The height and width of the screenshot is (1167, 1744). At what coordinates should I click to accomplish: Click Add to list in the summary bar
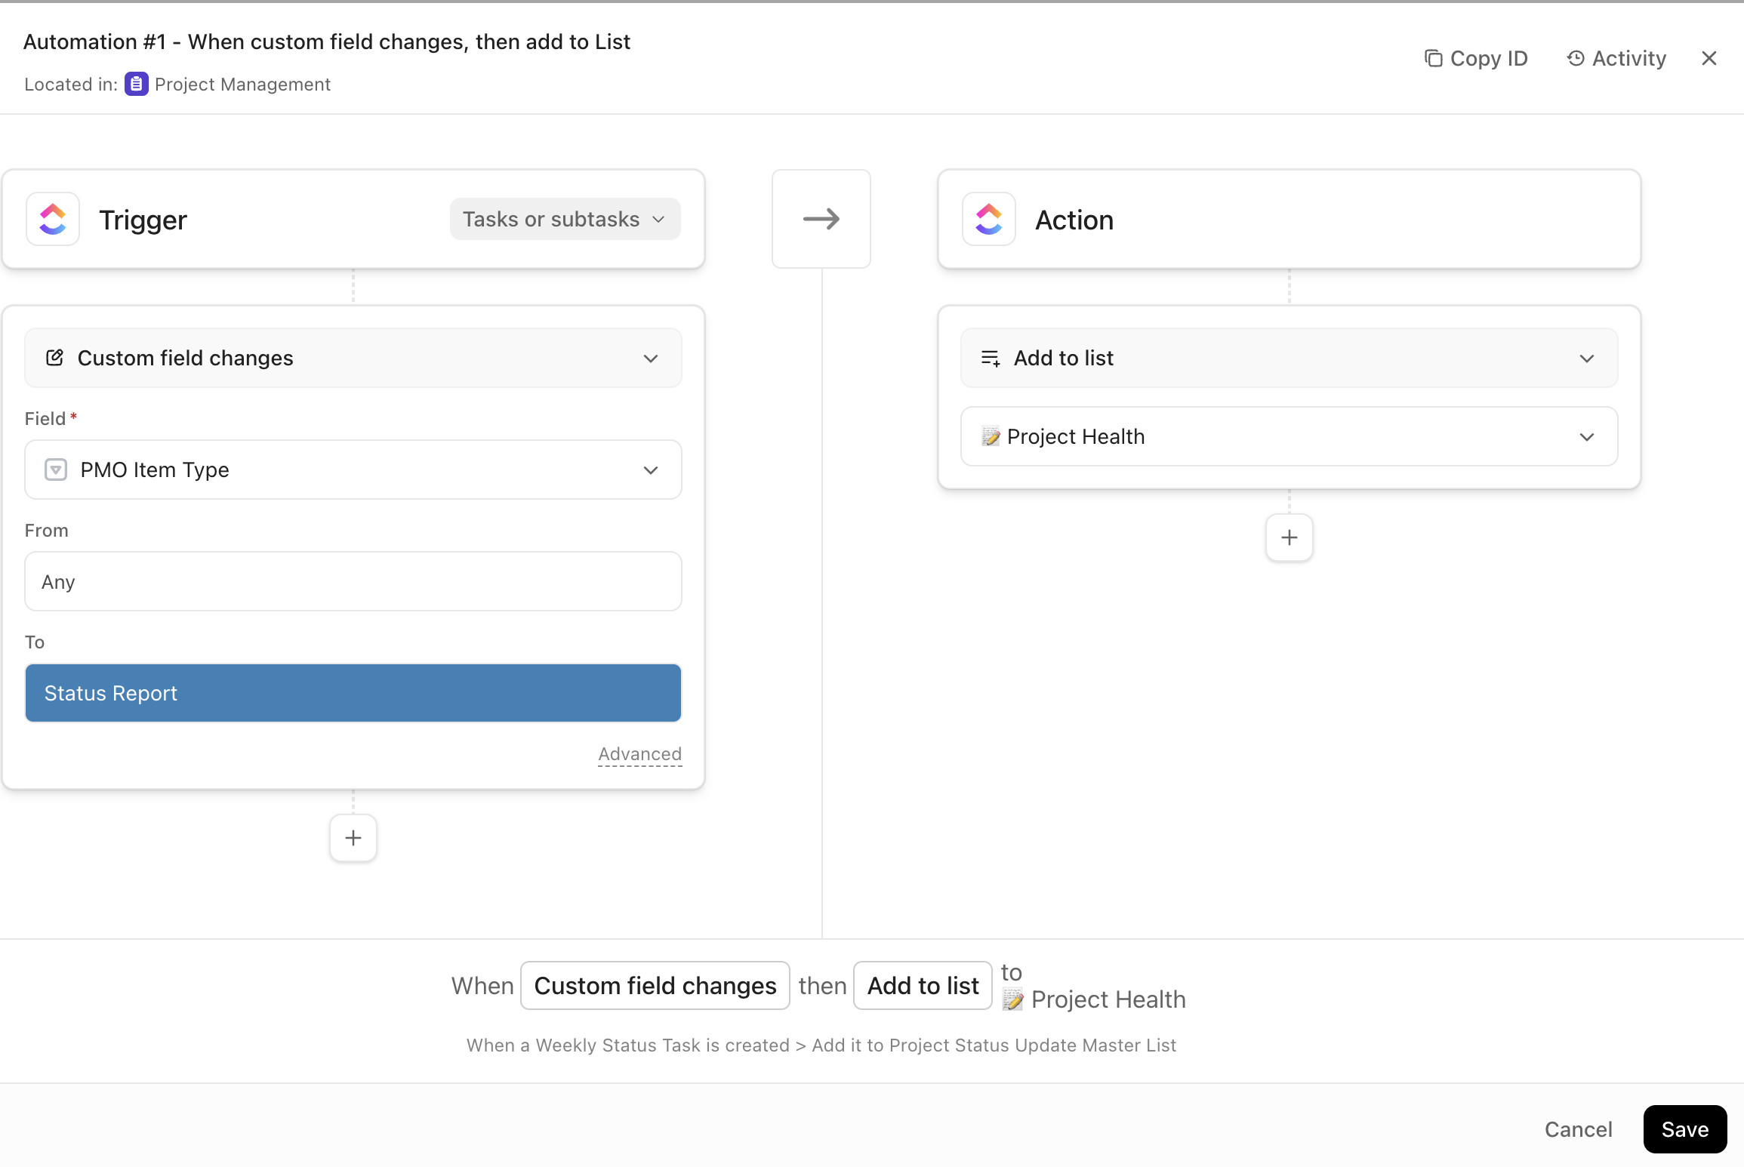tap(922, 985)
